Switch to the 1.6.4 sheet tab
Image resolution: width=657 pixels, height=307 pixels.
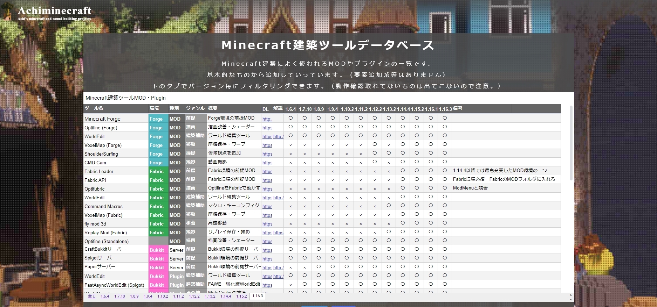(105, 296)
